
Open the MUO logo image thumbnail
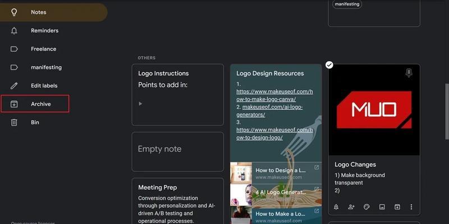[374, 109]
